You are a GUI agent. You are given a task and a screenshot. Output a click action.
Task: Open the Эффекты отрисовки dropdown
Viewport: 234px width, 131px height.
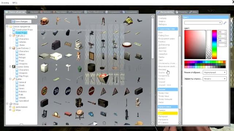pyautogui.click(x=215, y=79)
